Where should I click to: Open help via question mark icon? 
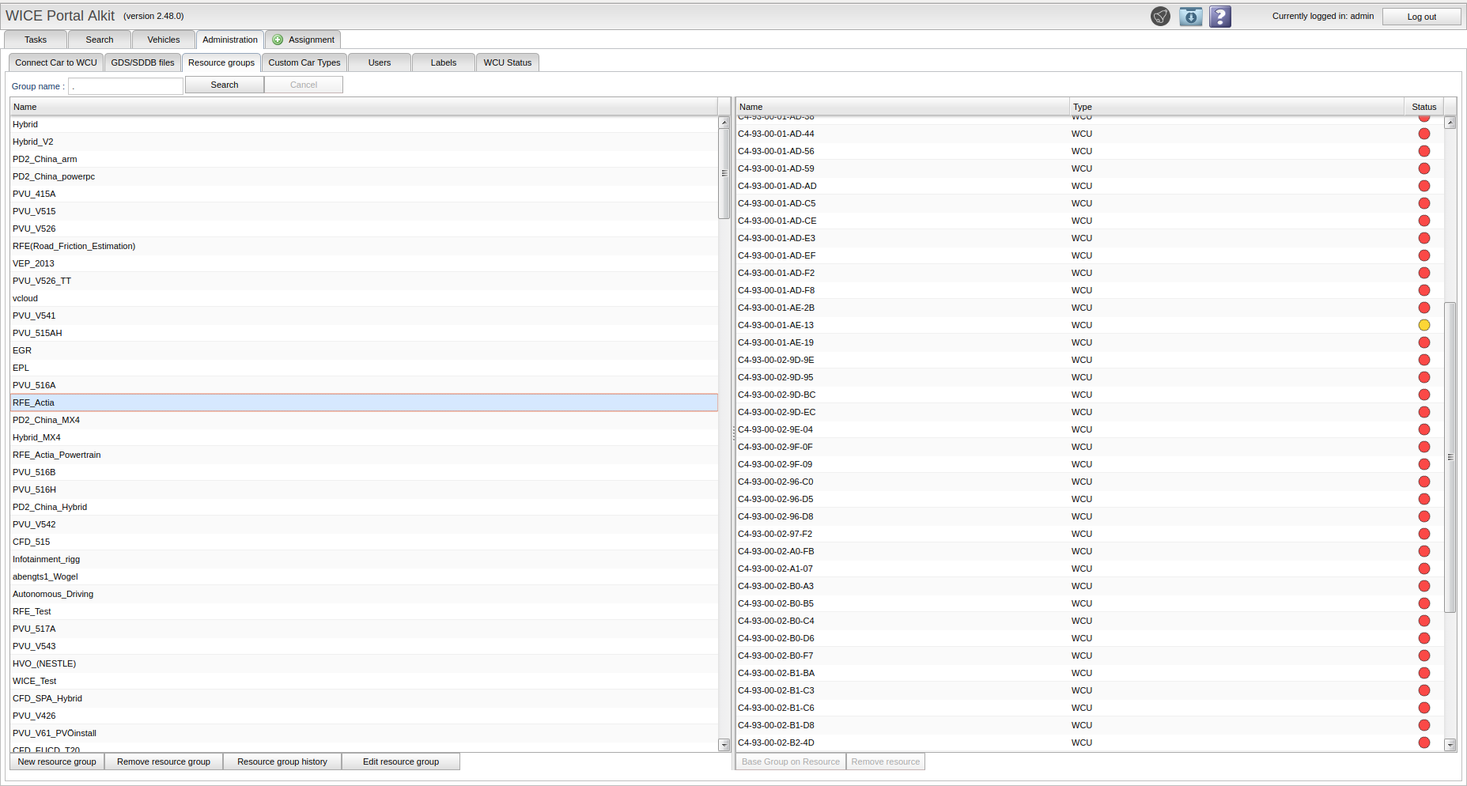pos(1220,17)
